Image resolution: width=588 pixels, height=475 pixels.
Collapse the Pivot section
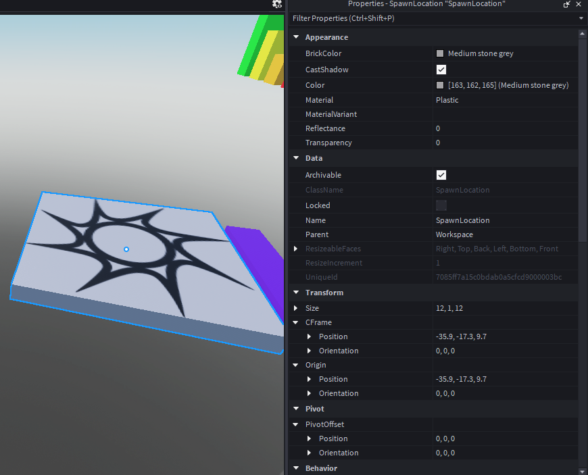coord(296,409)
